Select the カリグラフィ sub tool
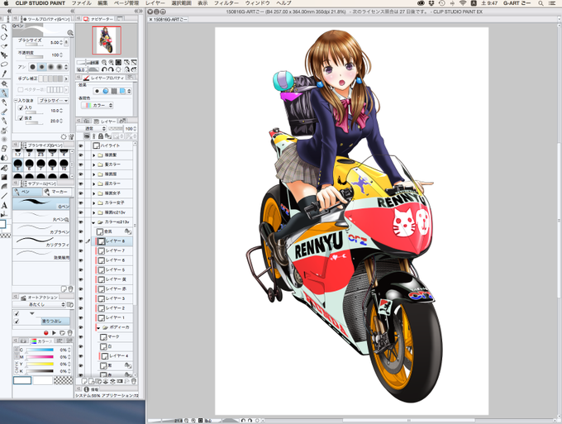This screenshot has height=424, width=562. [x=41, y=241]
